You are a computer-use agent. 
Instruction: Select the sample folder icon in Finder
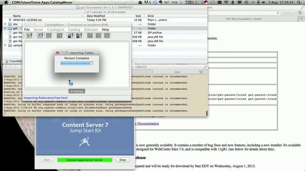(x=10, y=45)
